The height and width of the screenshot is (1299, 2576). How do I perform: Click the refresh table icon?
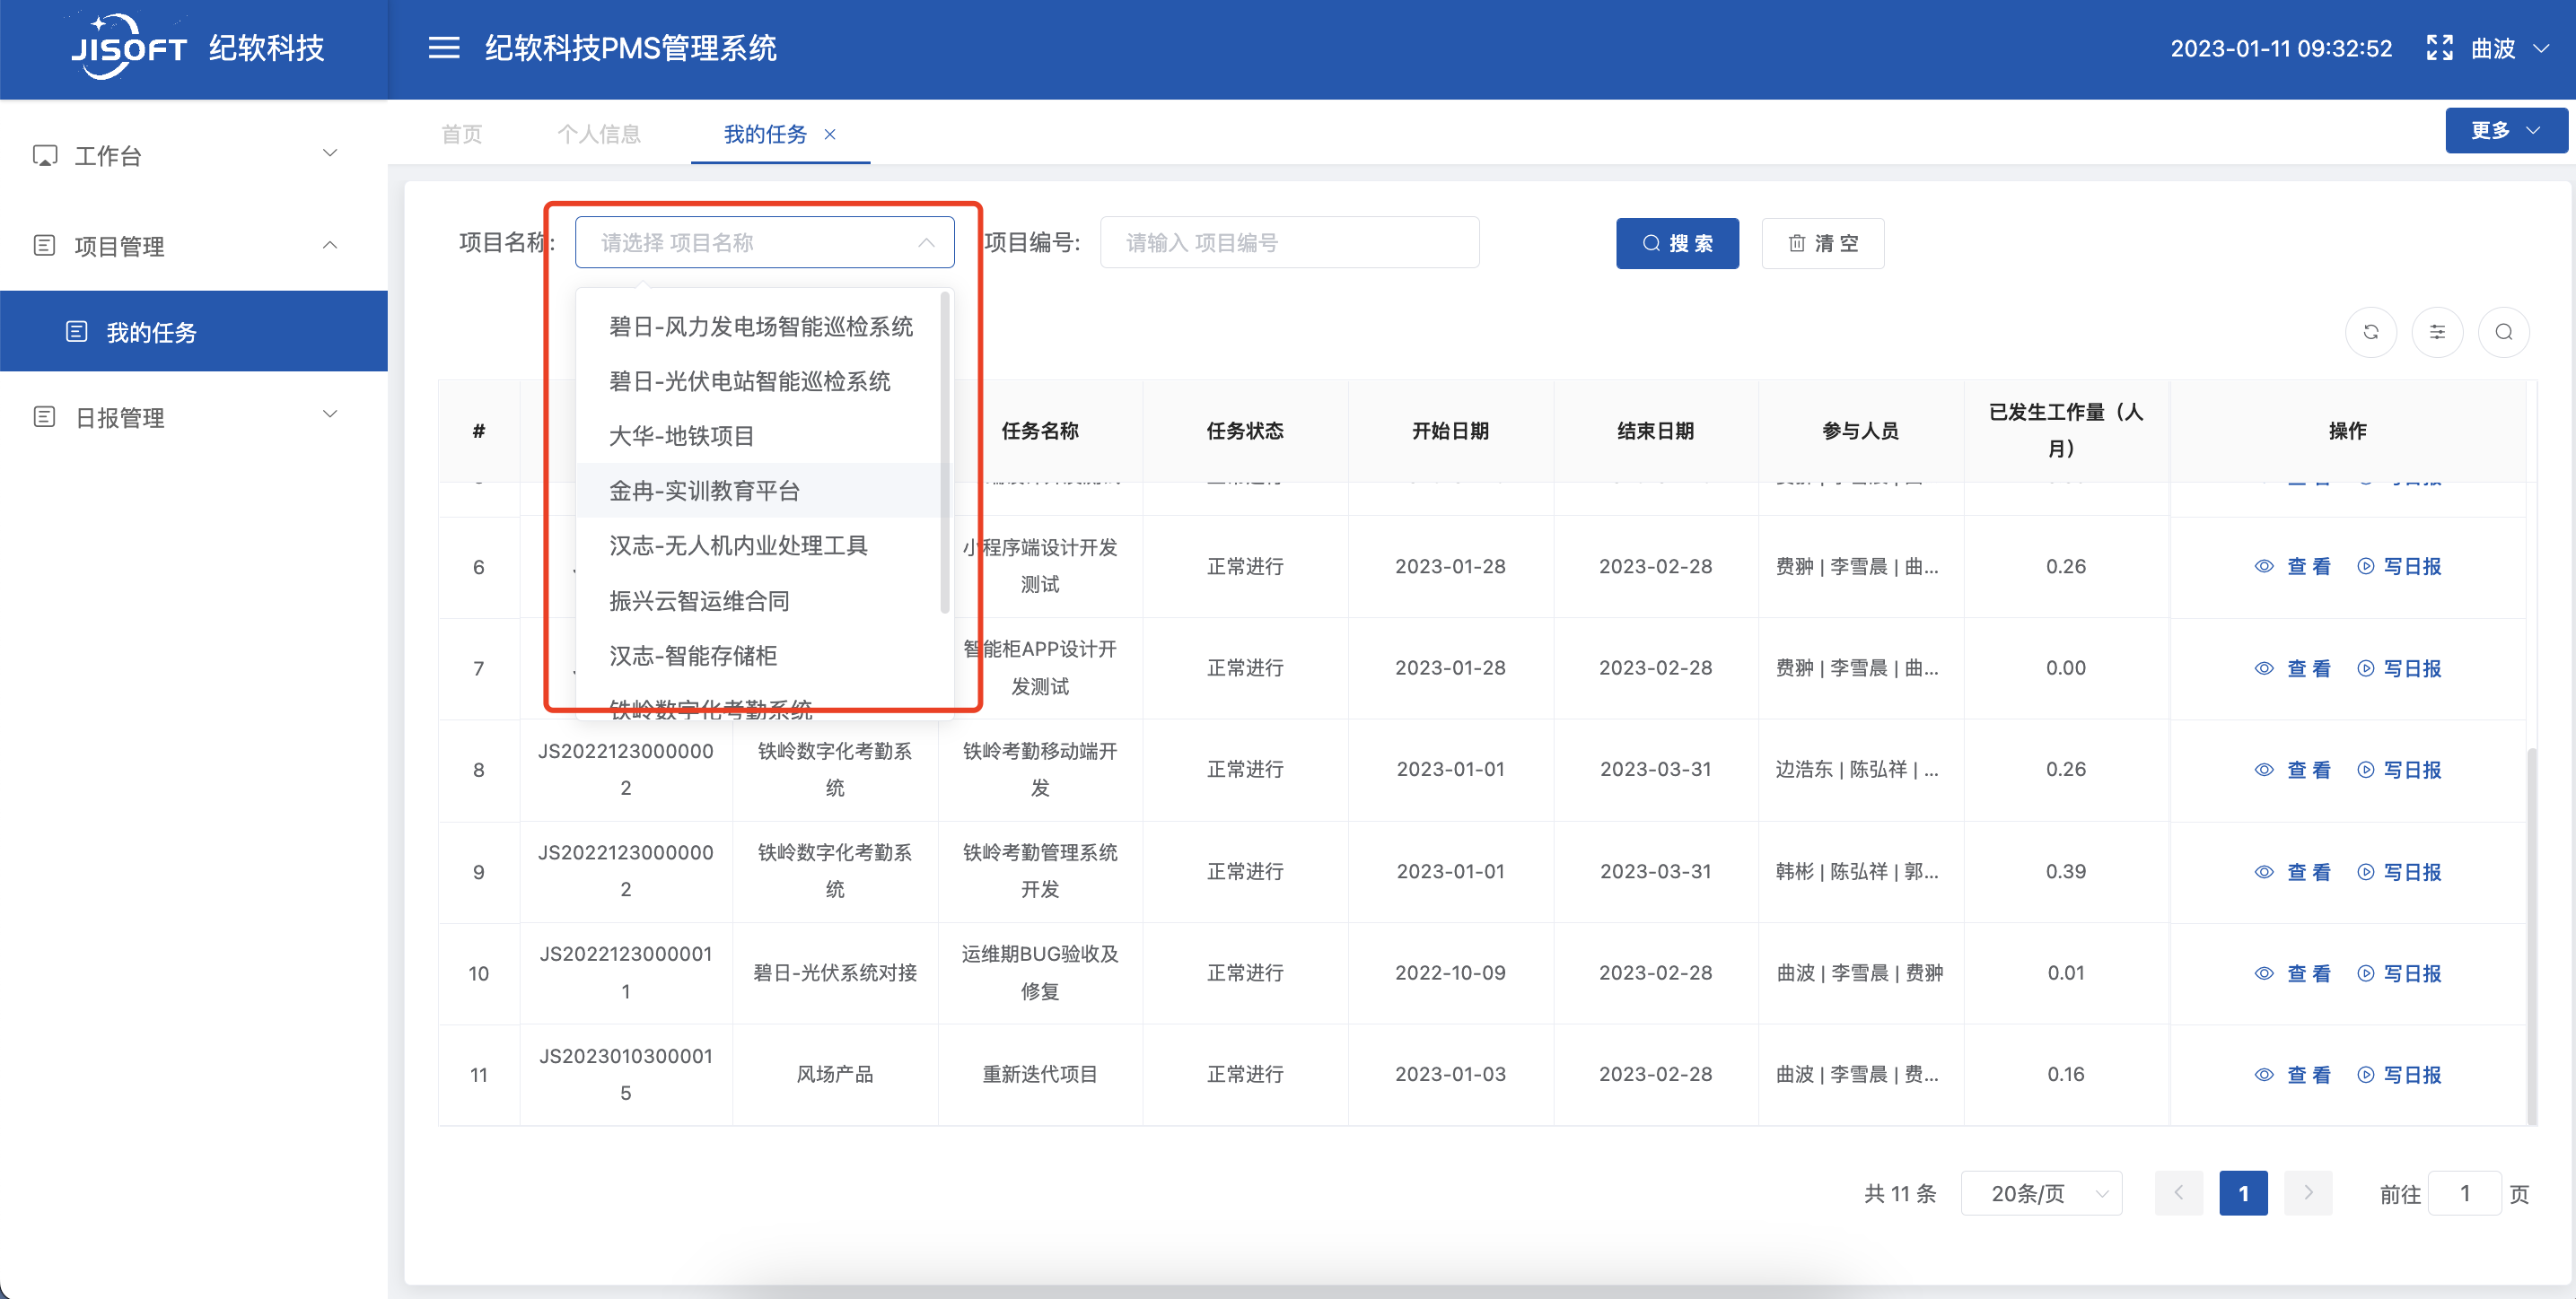click(2370, 332)
